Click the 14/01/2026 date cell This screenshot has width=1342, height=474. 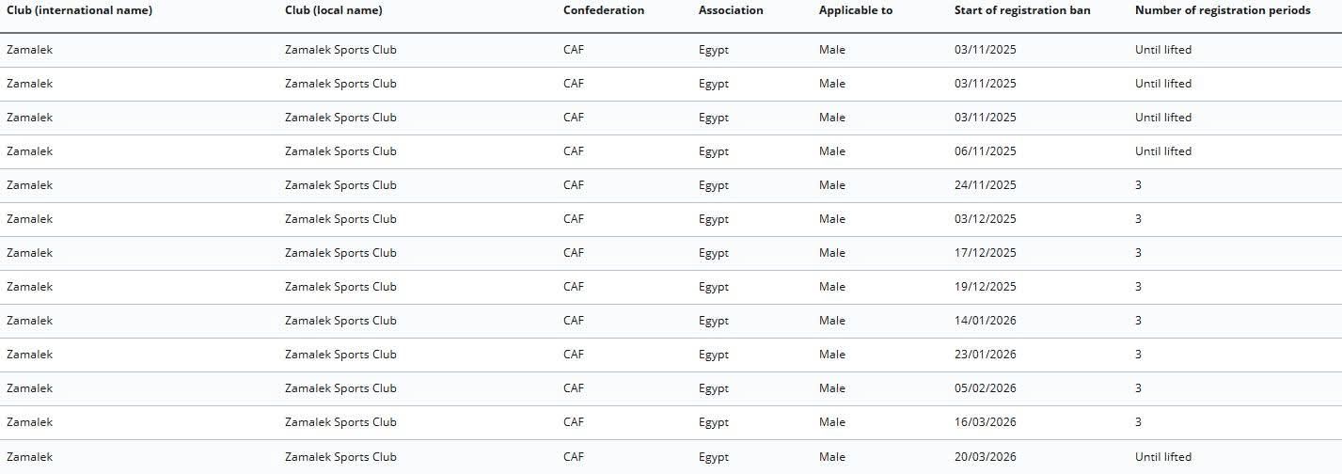985,321
